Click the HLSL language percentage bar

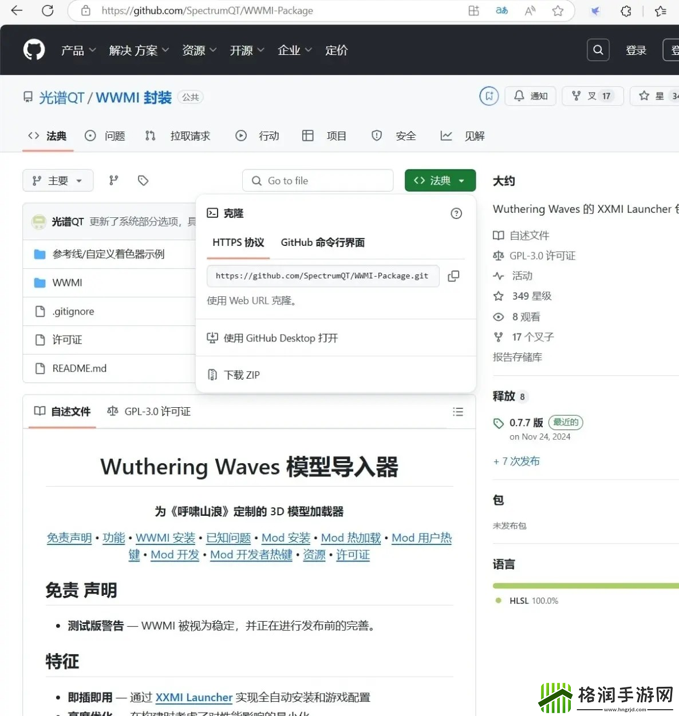click(x=585, y=586)
